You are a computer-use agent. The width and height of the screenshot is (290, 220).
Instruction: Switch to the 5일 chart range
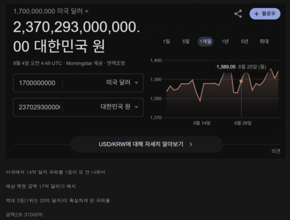186,41
